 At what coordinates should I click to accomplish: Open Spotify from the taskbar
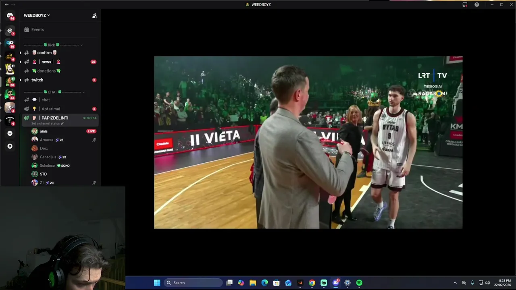pyautogui.click(x=359, y=283)
